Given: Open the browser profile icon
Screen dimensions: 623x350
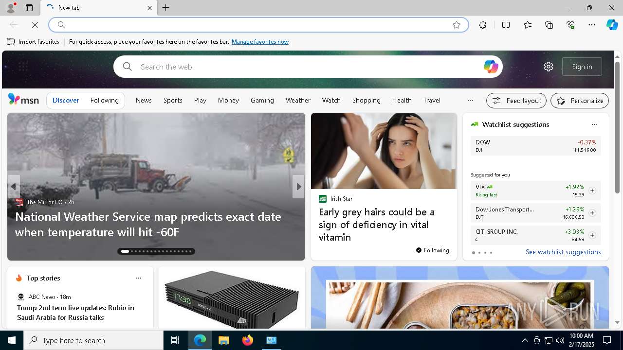Looking at the screenshot, I should tap(11, 8).
